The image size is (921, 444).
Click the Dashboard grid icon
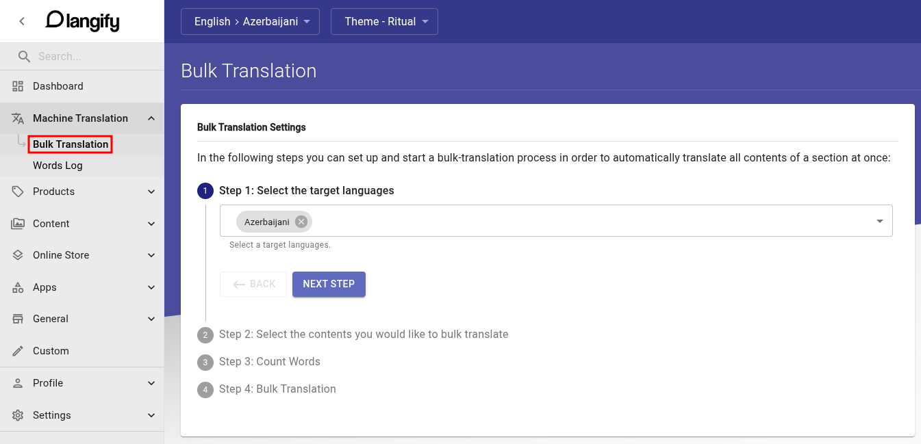coord(18,86)
